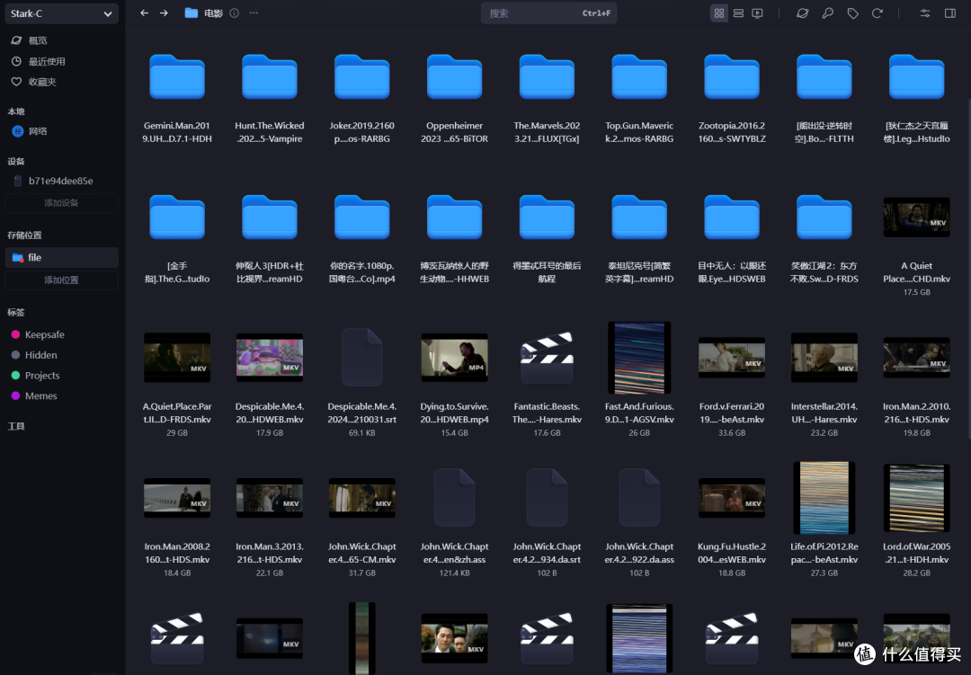Click the 31.7 GB size label

pos(362,573)
